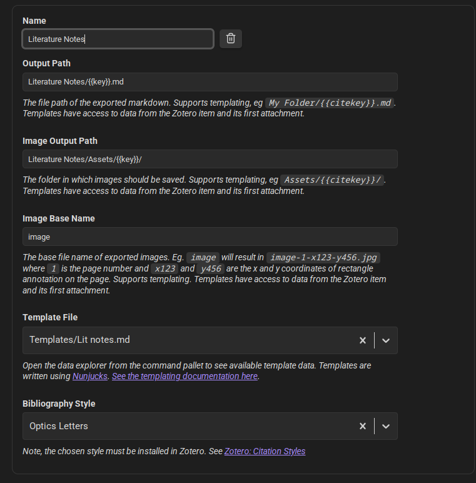Viewport: 476px width, 483px height.
Task: Click into the Image Output Path field
Action: tap(210, 159)
